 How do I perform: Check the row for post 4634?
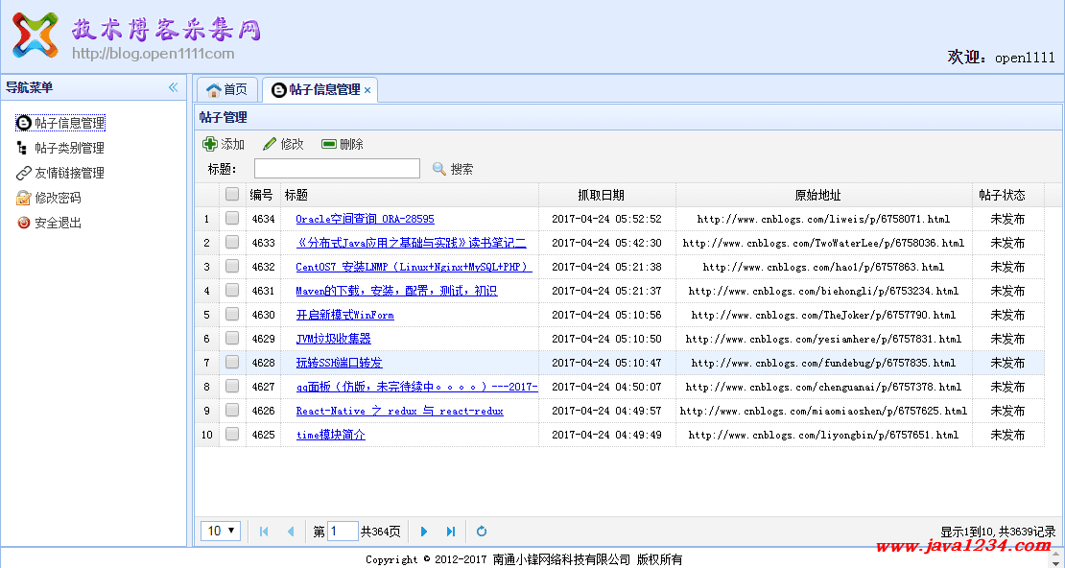point(232,218)
